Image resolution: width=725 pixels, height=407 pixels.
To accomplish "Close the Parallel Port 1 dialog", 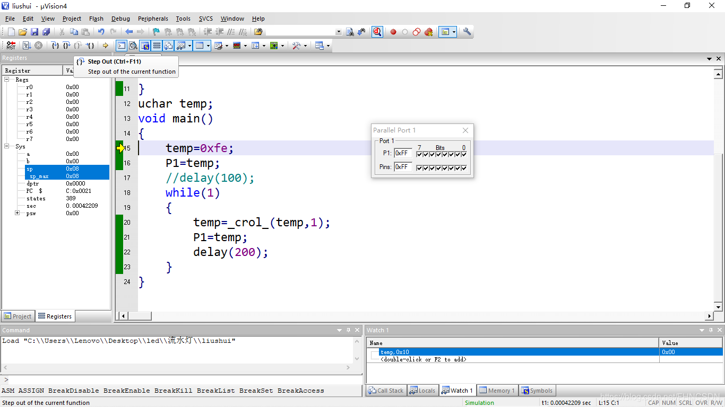I will 465,130.
